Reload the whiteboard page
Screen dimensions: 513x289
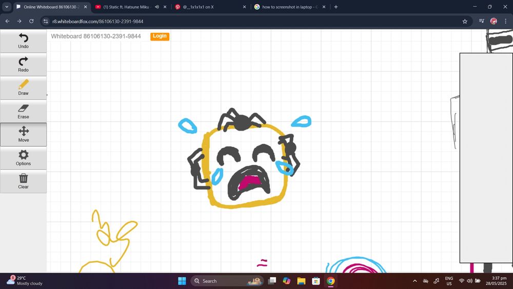coord(31,21)
